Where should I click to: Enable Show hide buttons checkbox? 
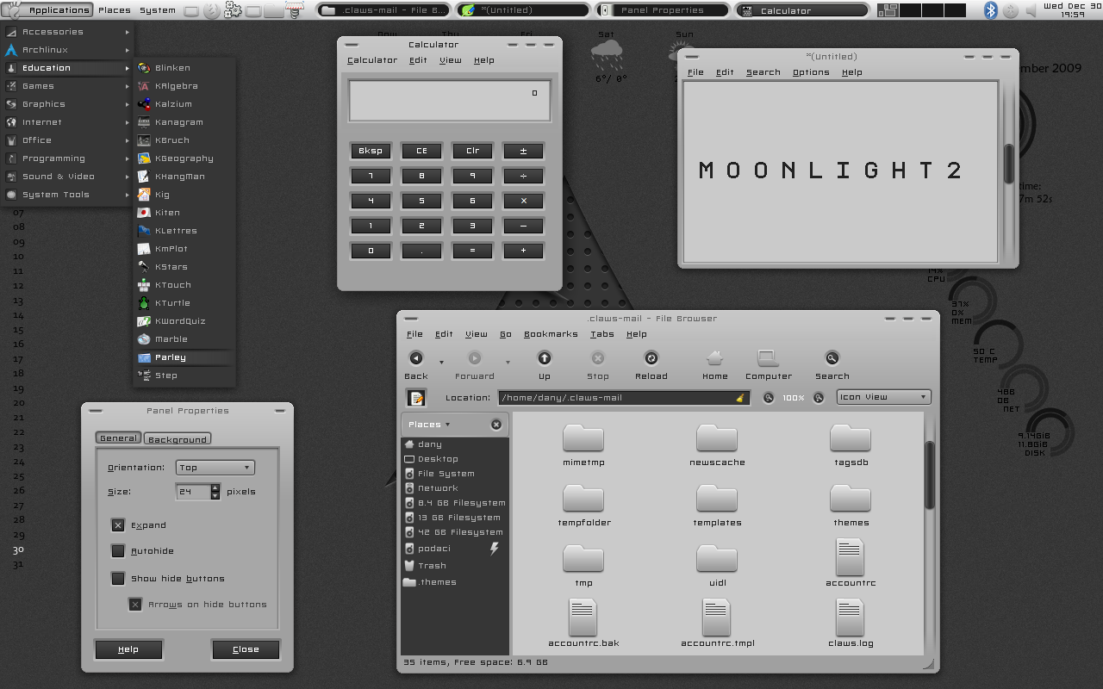tap(118, 579)
